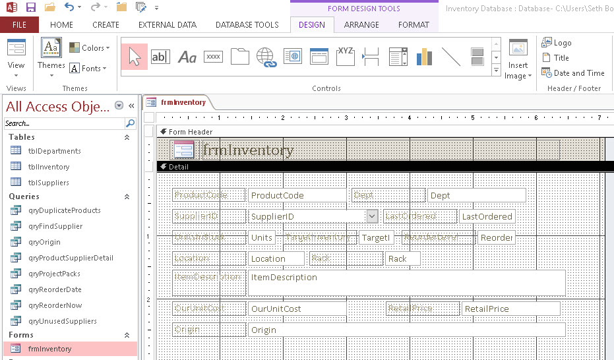Click the Themes icon

[x=51, y=48]
